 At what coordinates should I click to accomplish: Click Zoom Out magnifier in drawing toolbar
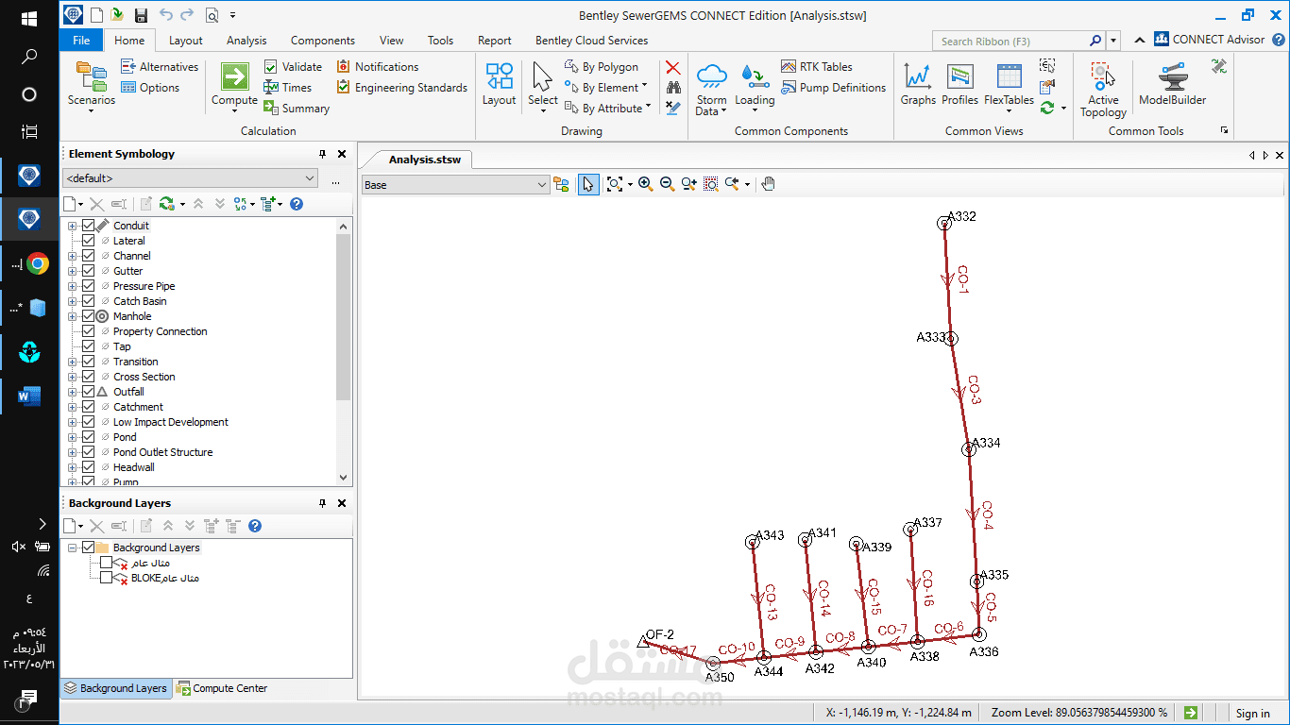[x=667, y=184]
